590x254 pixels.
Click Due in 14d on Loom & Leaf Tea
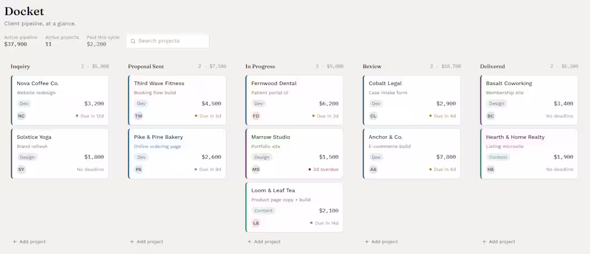324,223
